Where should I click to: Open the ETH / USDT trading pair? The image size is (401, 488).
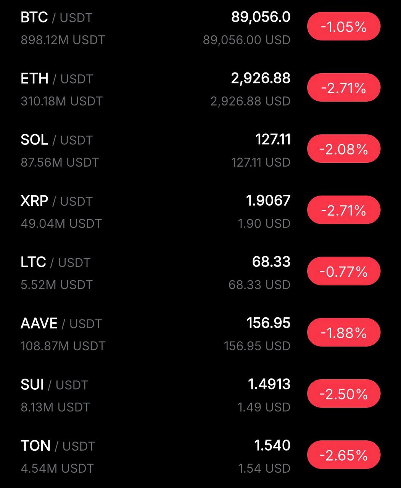pyautogui.click(x=56, y=79)
